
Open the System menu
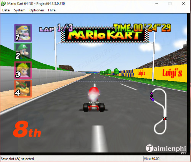20,10
